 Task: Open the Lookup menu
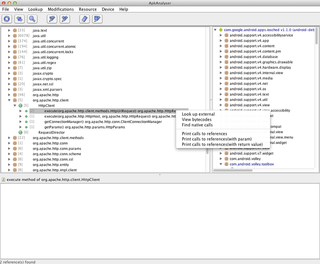click(x=35, y=9)
